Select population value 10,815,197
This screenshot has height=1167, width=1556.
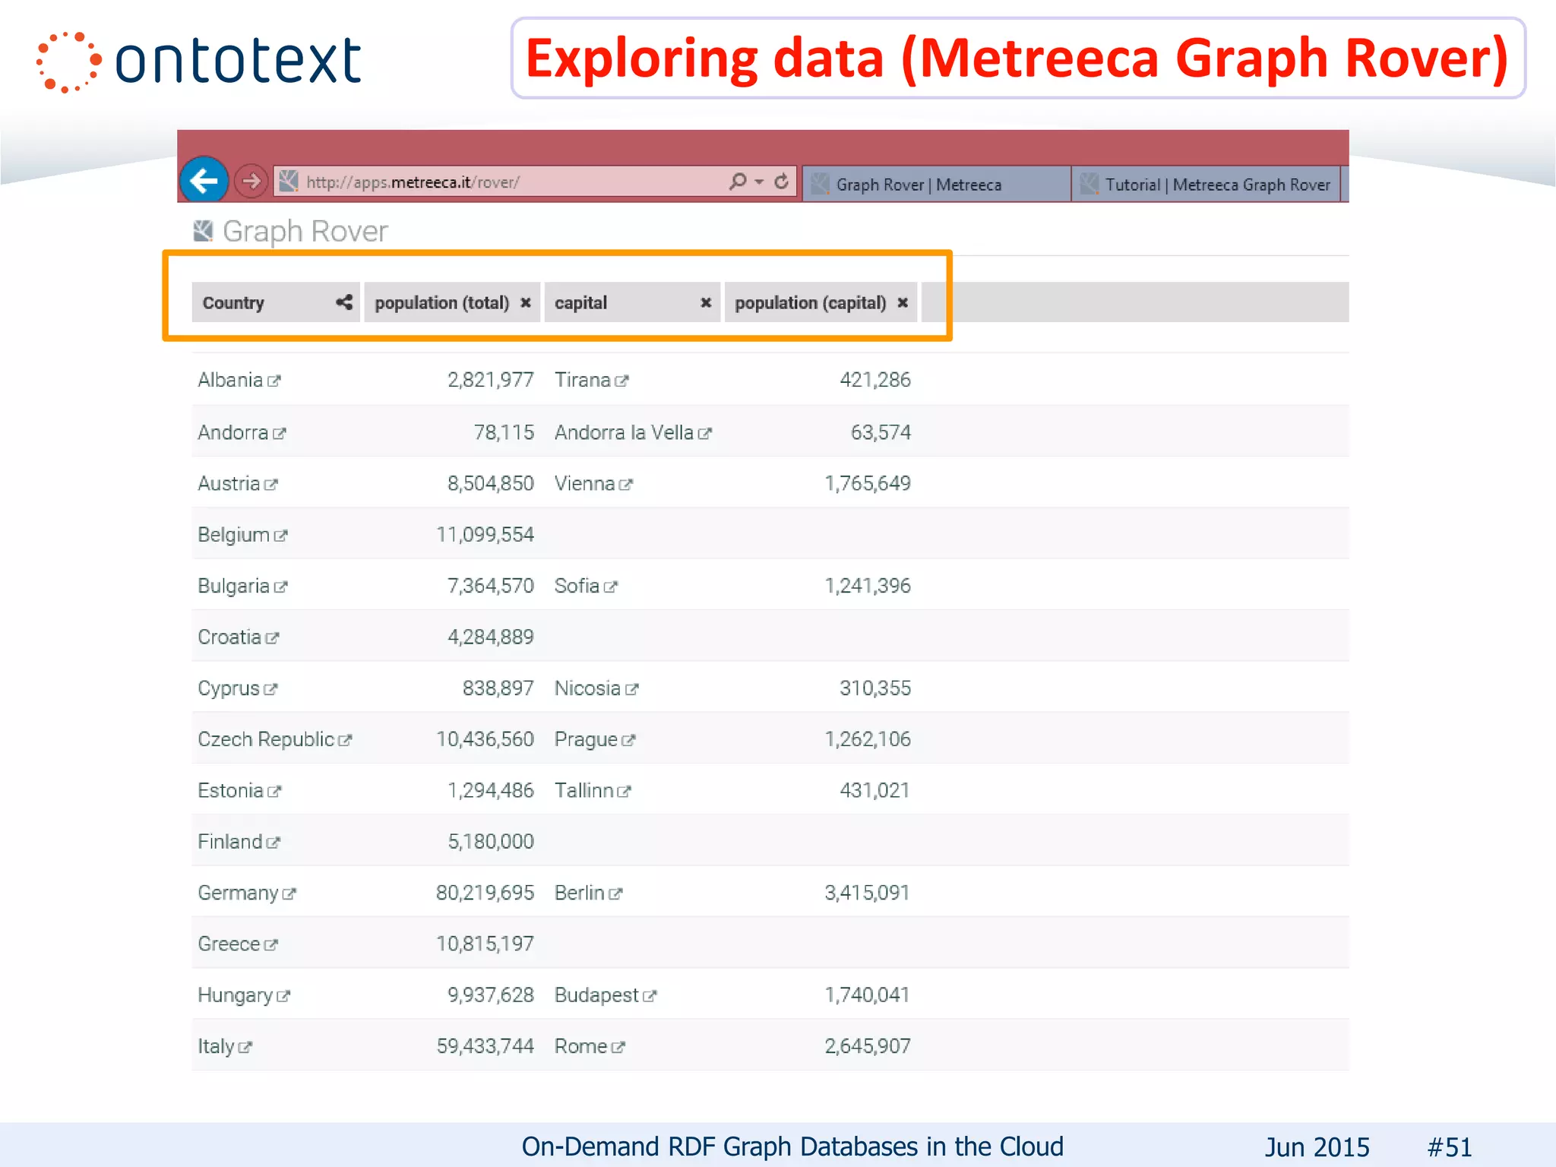[485, 944]
